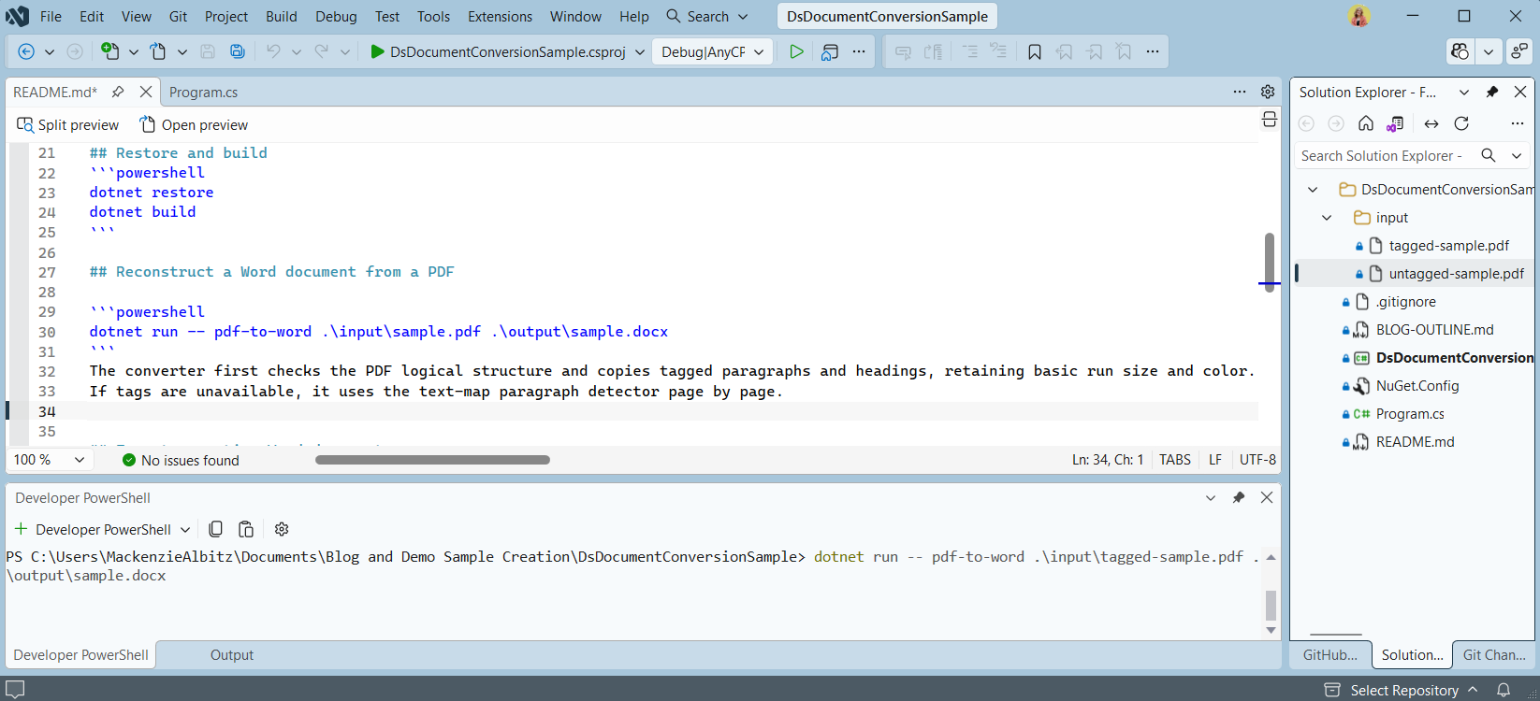1540x701 pixels.
Task: Open the Git menu
Action: (x=178, y=16)
